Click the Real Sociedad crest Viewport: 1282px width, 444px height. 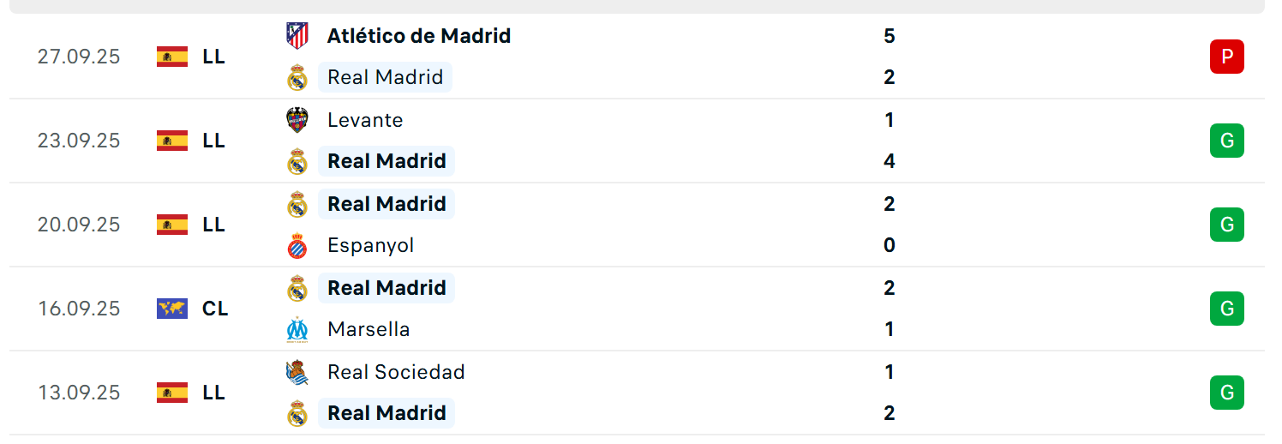297,372
